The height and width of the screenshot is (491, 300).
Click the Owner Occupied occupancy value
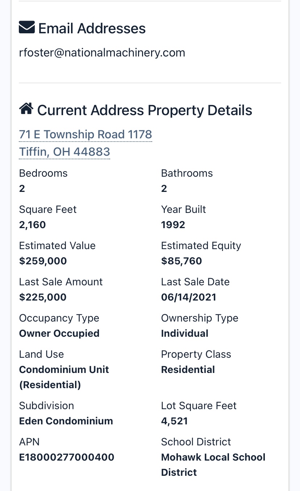point(59,333)
